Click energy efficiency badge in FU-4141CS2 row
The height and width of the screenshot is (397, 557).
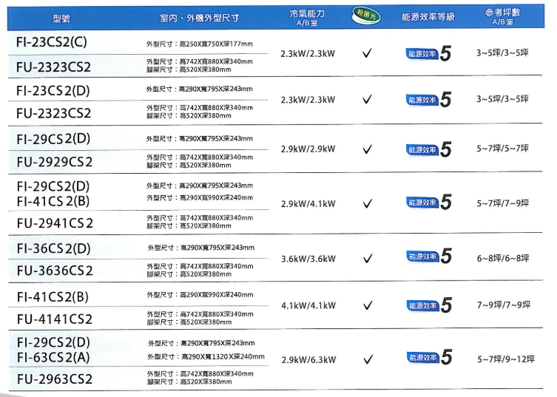pos(428,305)
